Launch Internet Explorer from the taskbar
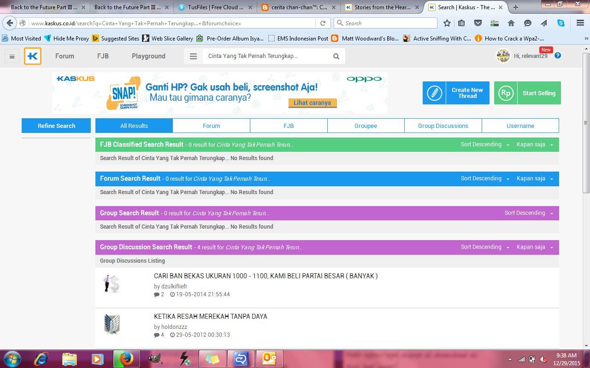Viewport: 590px width, 368px height. click(x=41, y=358)
